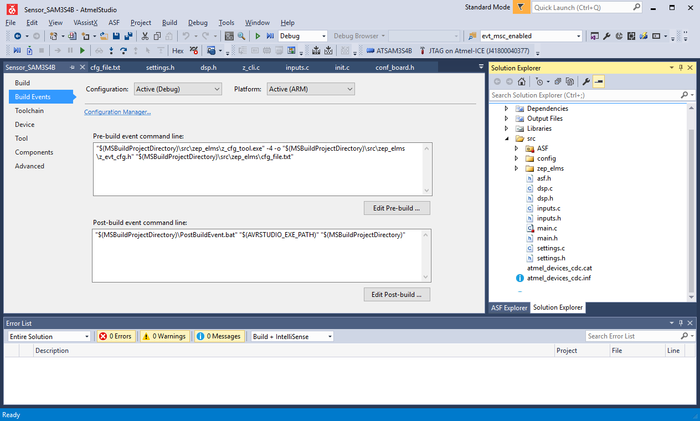The image size is (700, 421).
Task: Click the Solution Explorer Home icon
Action: pyautogui.click(x=521, y=81)
